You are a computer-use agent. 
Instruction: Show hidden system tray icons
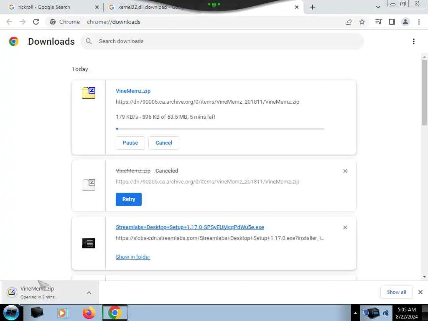point(355,313)
